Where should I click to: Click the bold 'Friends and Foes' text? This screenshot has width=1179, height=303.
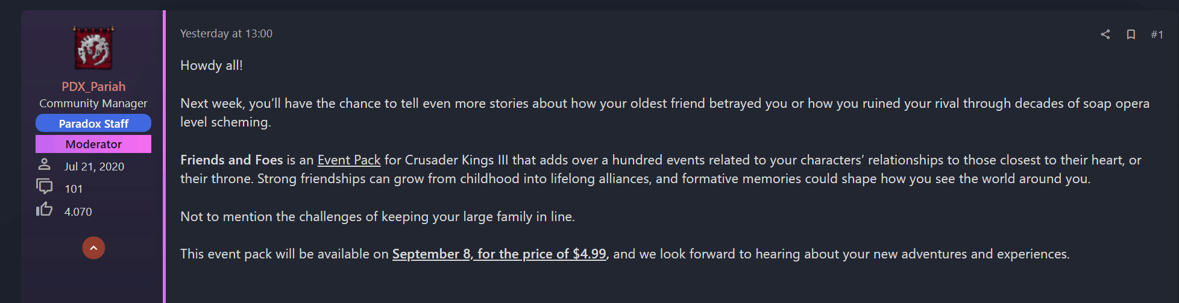tap(231, 160)
